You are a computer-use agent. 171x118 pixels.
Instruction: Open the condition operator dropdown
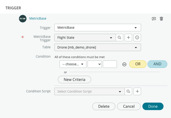click(95, 64)
